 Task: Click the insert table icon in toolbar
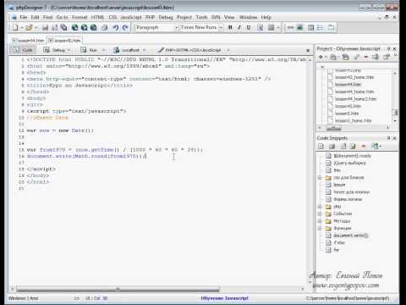pyautogui.click(x=310, y=27)
